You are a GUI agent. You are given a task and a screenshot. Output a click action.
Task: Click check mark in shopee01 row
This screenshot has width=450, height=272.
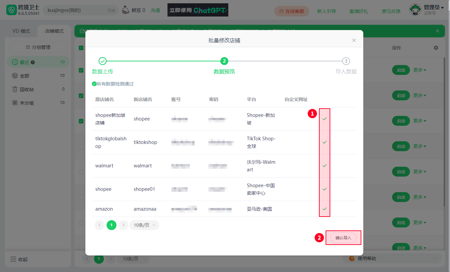point(325,189)
